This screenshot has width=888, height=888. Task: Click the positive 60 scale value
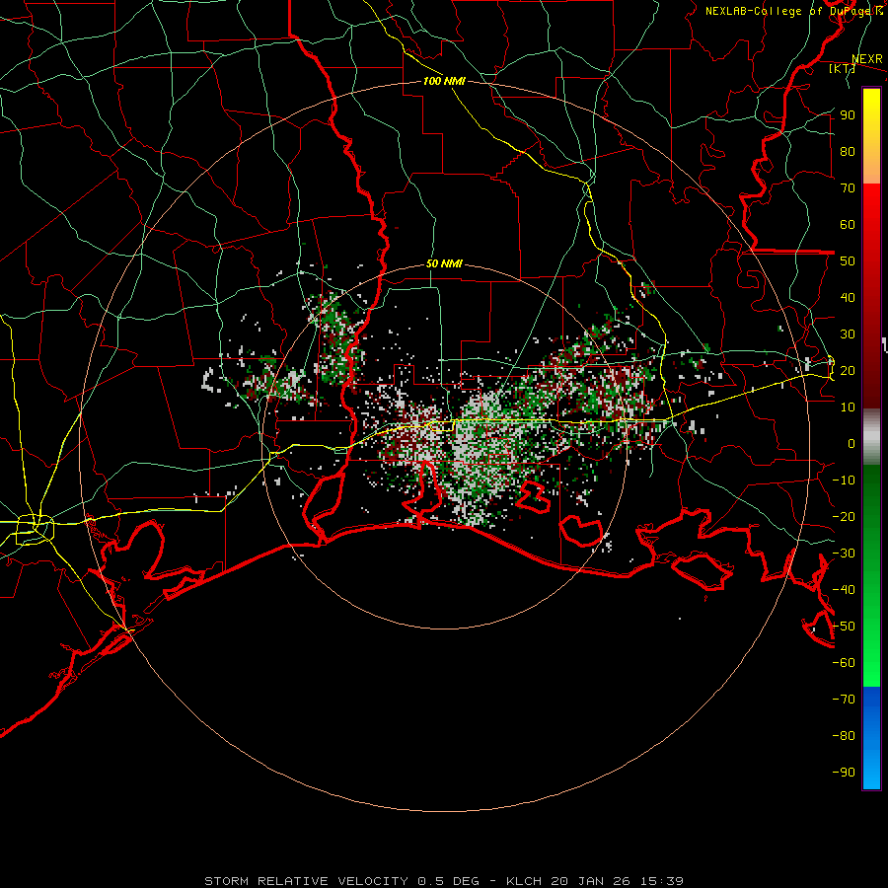(x=848, y=224)
